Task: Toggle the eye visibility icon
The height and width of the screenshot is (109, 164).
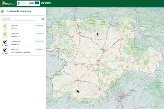Action: click(x=43, y=19)
